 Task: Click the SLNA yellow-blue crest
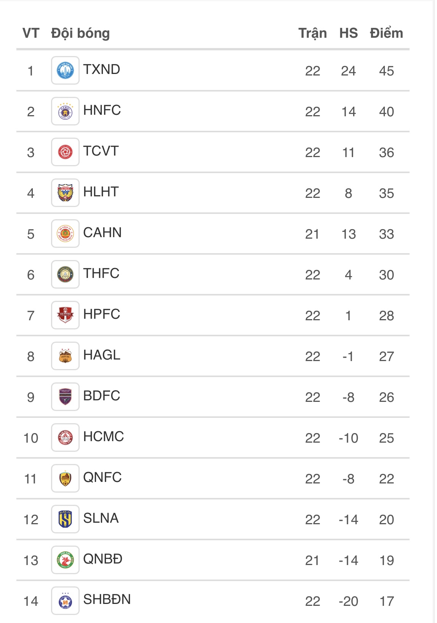(65, 519)
